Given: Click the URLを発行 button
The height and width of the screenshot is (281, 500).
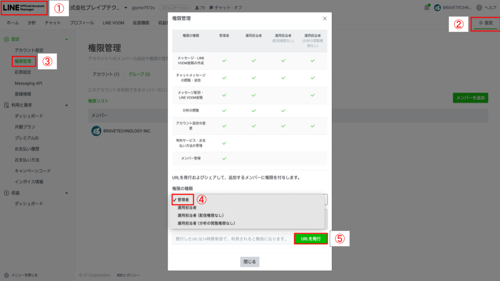Looking at the screenshot, I should tap(310, 239).
